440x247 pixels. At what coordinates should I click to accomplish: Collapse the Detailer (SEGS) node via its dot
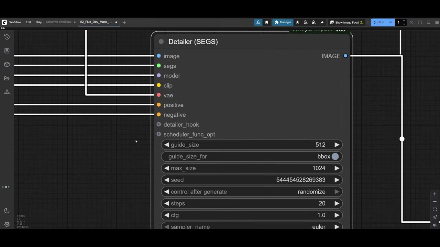(x=161, y=42)
